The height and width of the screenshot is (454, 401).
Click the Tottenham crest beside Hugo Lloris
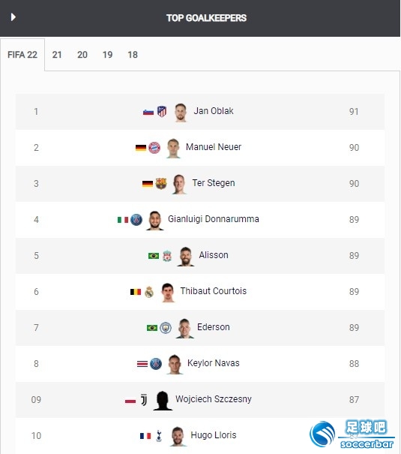[x=159, y=436]
